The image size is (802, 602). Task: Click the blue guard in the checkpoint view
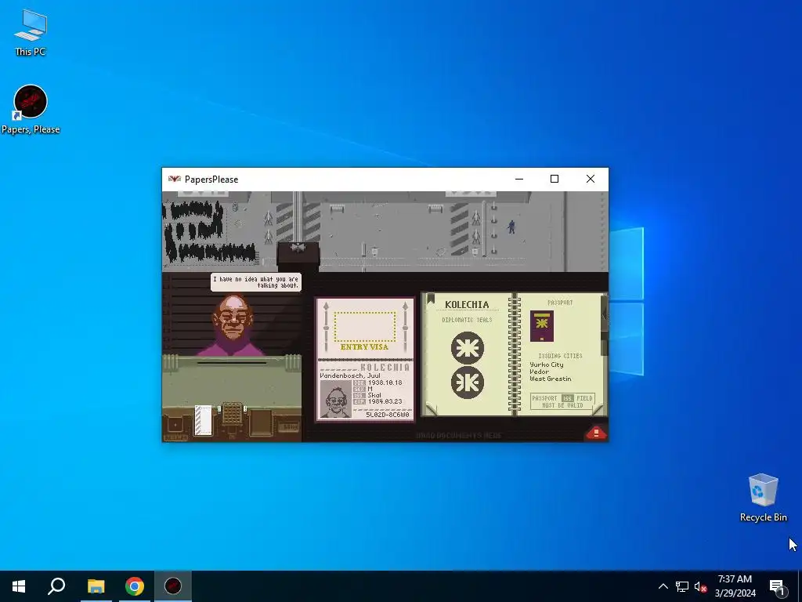pos(511,227)
